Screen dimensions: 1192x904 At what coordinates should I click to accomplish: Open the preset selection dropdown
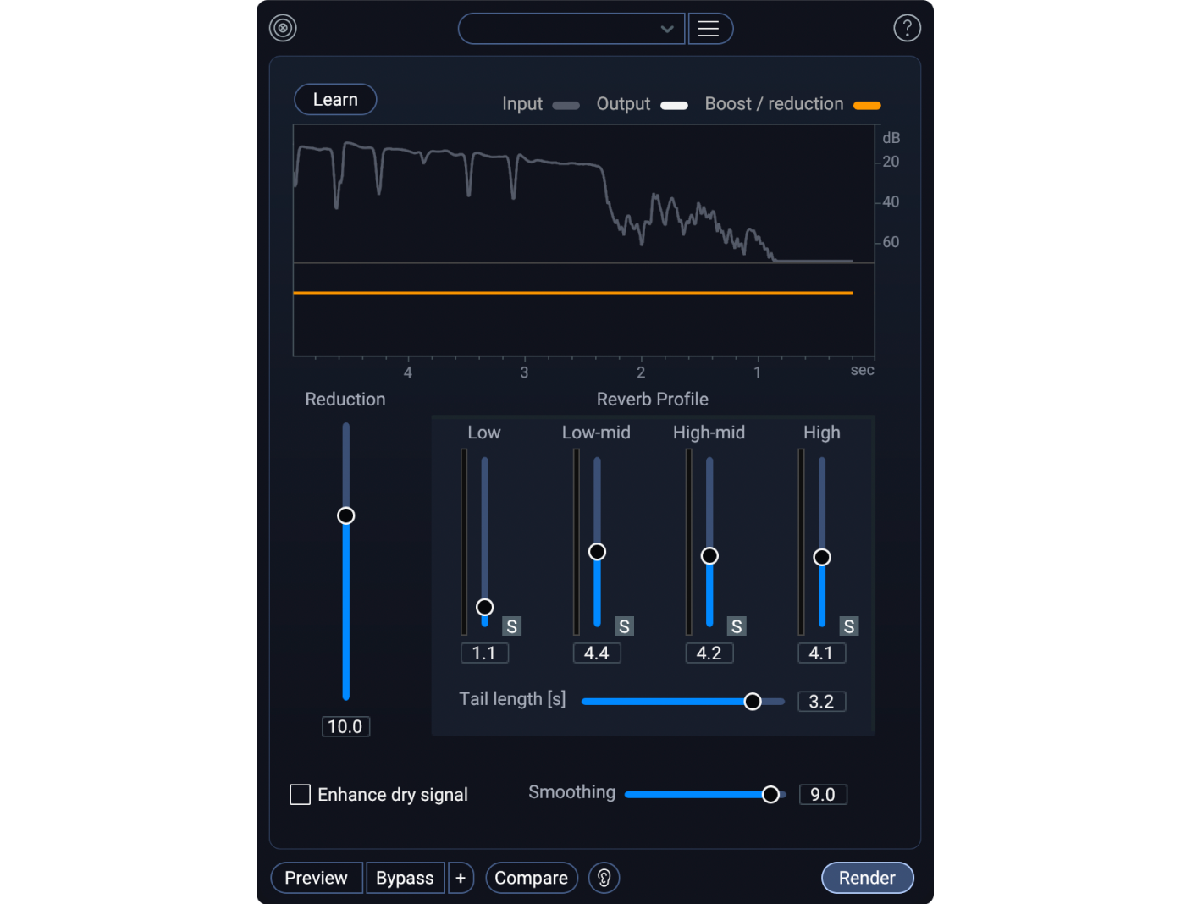(571, 28)
